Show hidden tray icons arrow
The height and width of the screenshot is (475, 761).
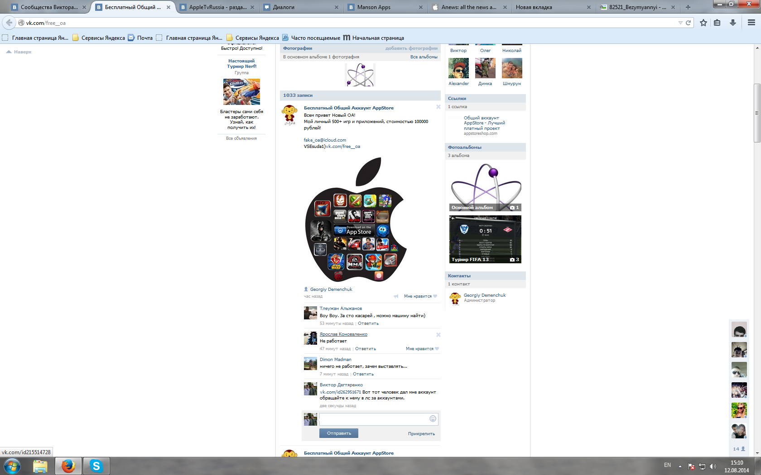(680, 466)
